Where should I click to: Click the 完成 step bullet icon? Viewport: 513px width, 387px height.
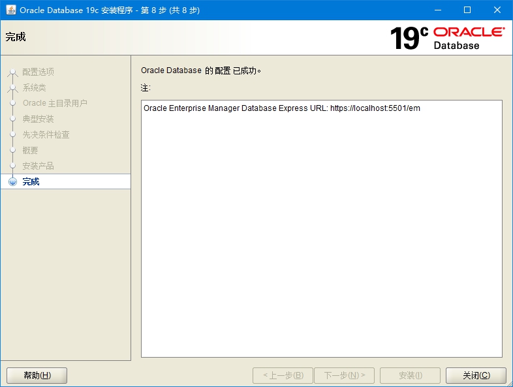tap(12, 181)
